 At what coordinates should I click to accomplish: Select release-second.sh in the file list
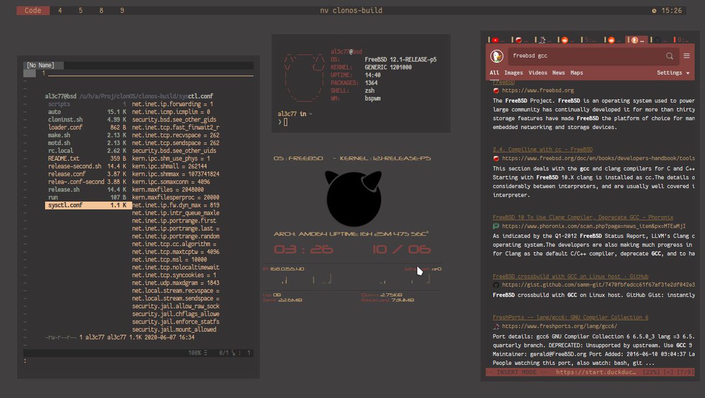tap(86, 166)
